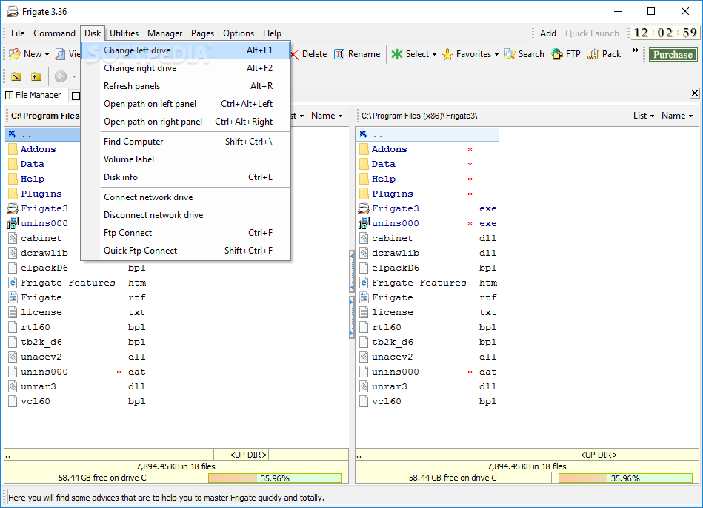Open the back history dropdown arrow

click(74, 76)
